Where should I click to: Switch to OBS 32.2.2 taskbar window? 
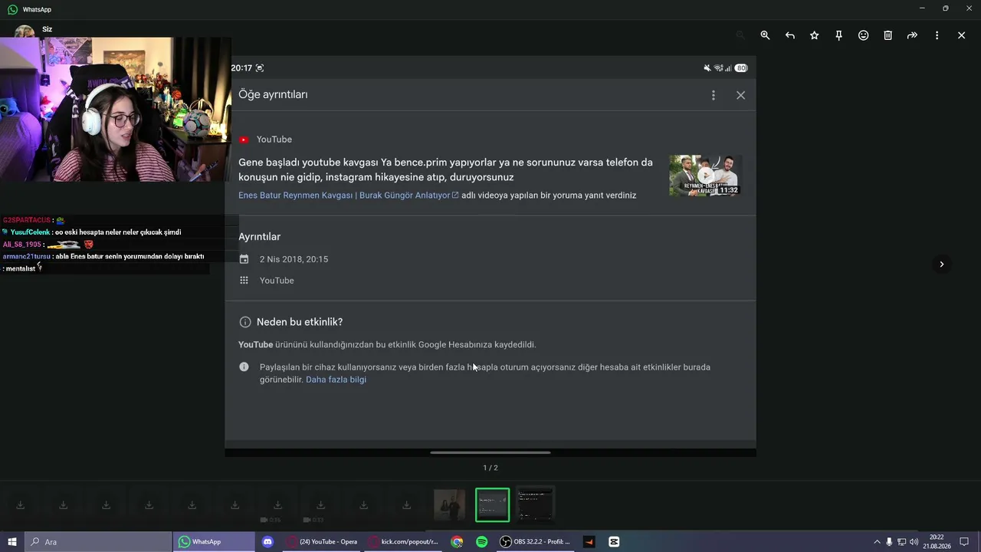(535, 542)
